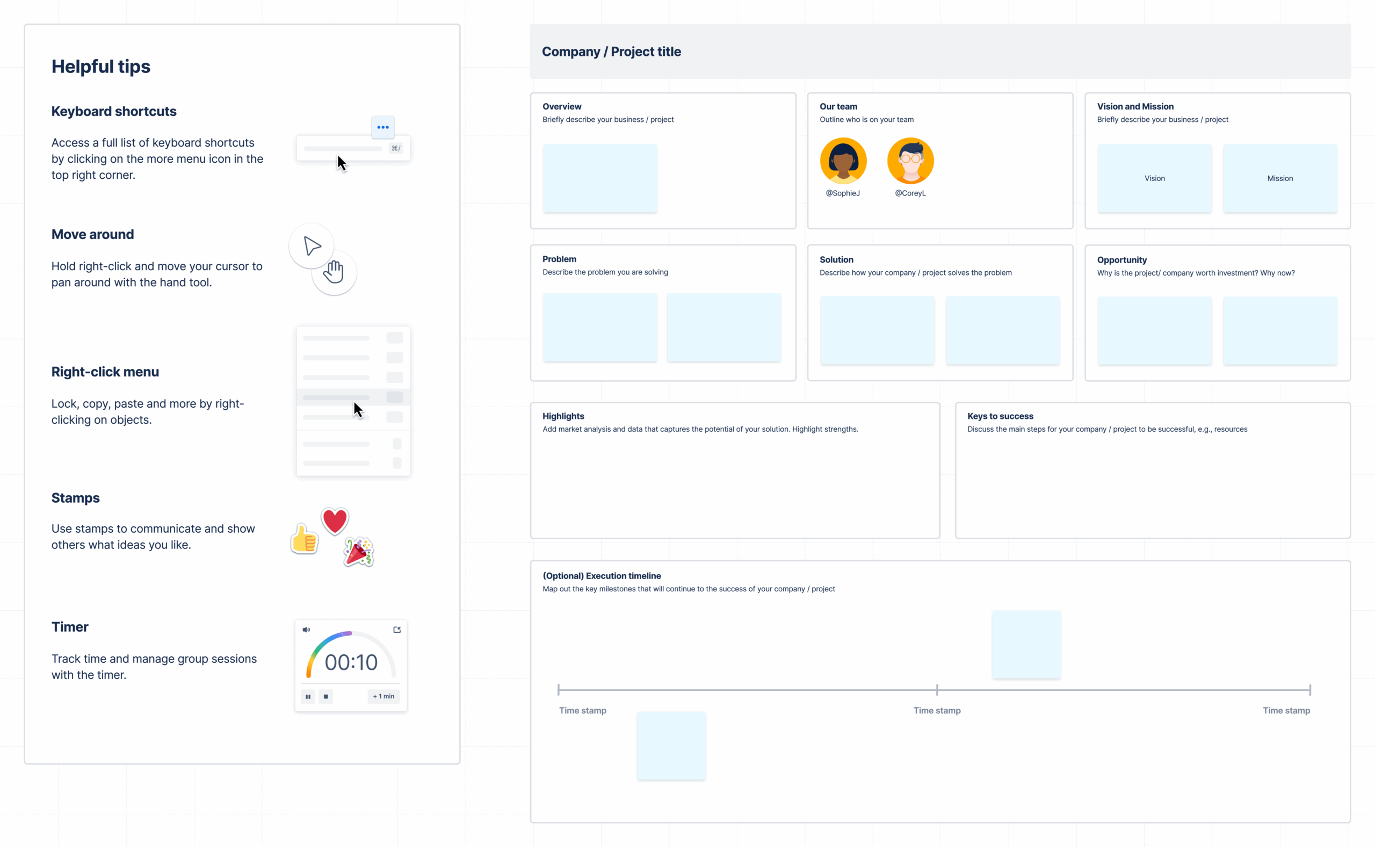Screen dimensions: 1375x847
Task: Click the hand pan tool circle
Action: (335, 273)
